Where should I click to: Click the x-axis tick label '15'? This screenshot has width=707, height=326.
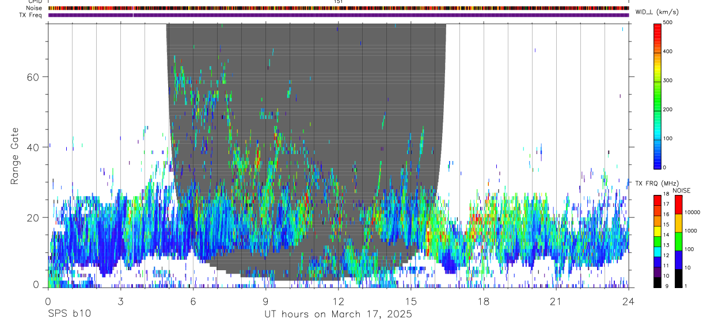click(x=411, y=301)
